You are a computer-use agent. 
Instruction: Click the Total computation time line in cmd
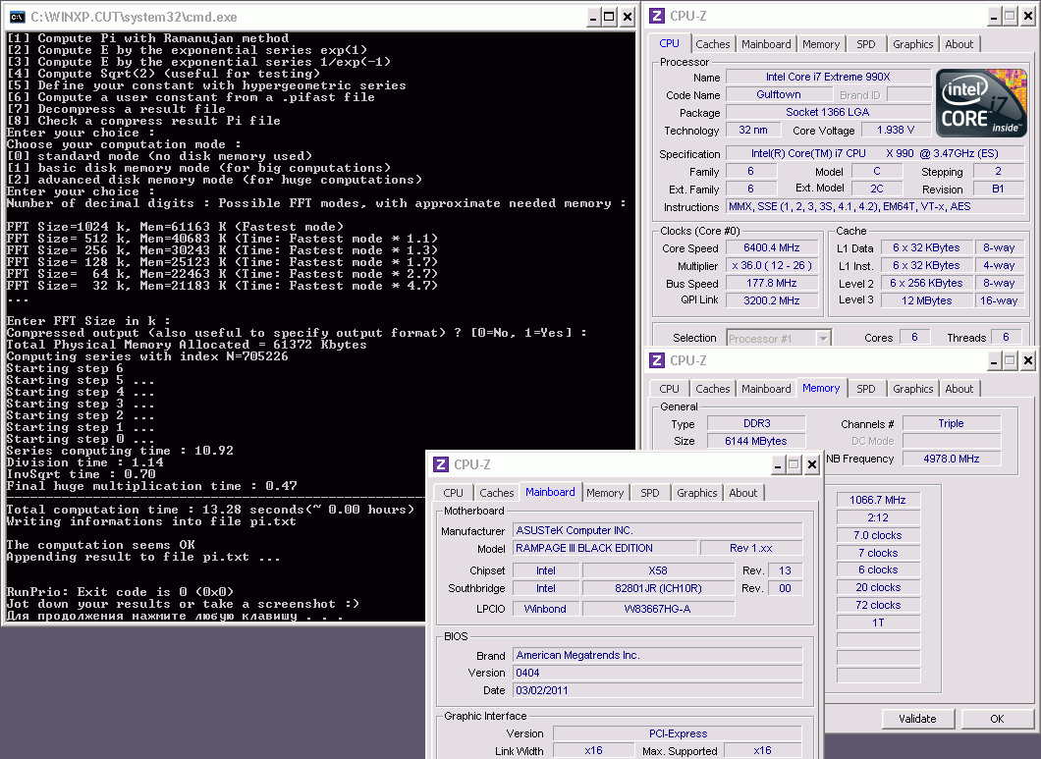coord(210,510)
